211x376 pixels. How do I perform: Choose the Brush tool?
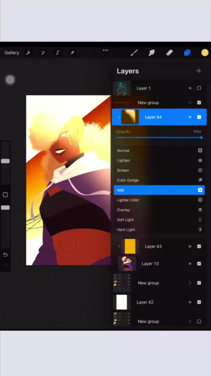pos(134,53)
